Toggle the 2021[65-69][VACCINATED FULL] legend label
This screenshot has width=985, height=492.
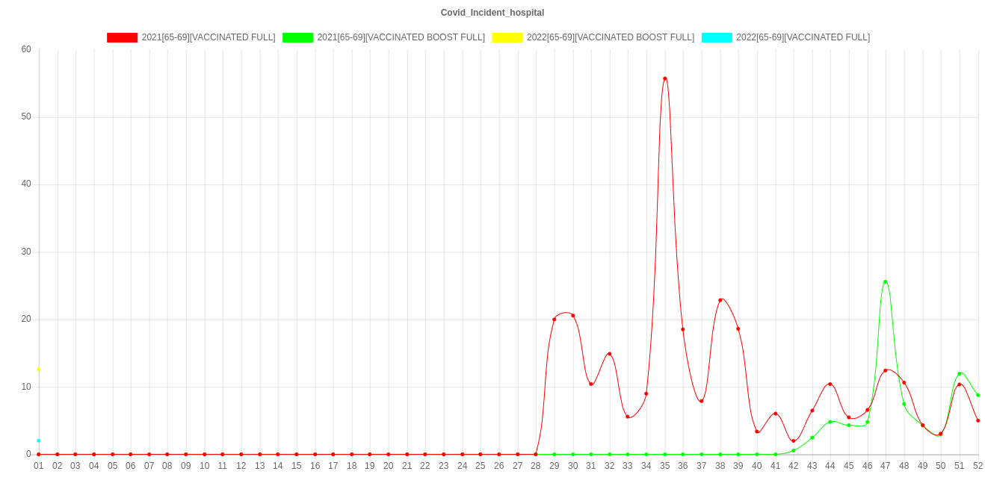pos(208,37)
